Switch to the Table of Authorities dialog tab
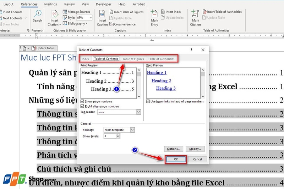Image resolution: width=284 pixels, height=189 pixels. [161, 59]
